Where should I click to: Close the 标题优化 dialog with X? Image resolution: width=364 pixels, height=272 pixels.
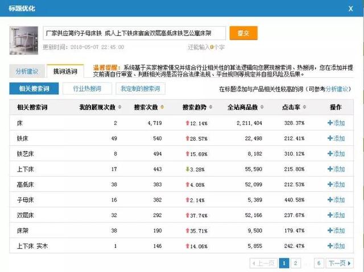tap(350, 9)
